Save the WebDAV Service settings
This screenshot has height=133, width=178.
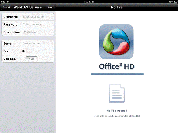(x=50, y=7)
